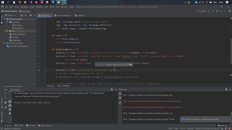Select window.py editor tab

[x=45, y=15]
